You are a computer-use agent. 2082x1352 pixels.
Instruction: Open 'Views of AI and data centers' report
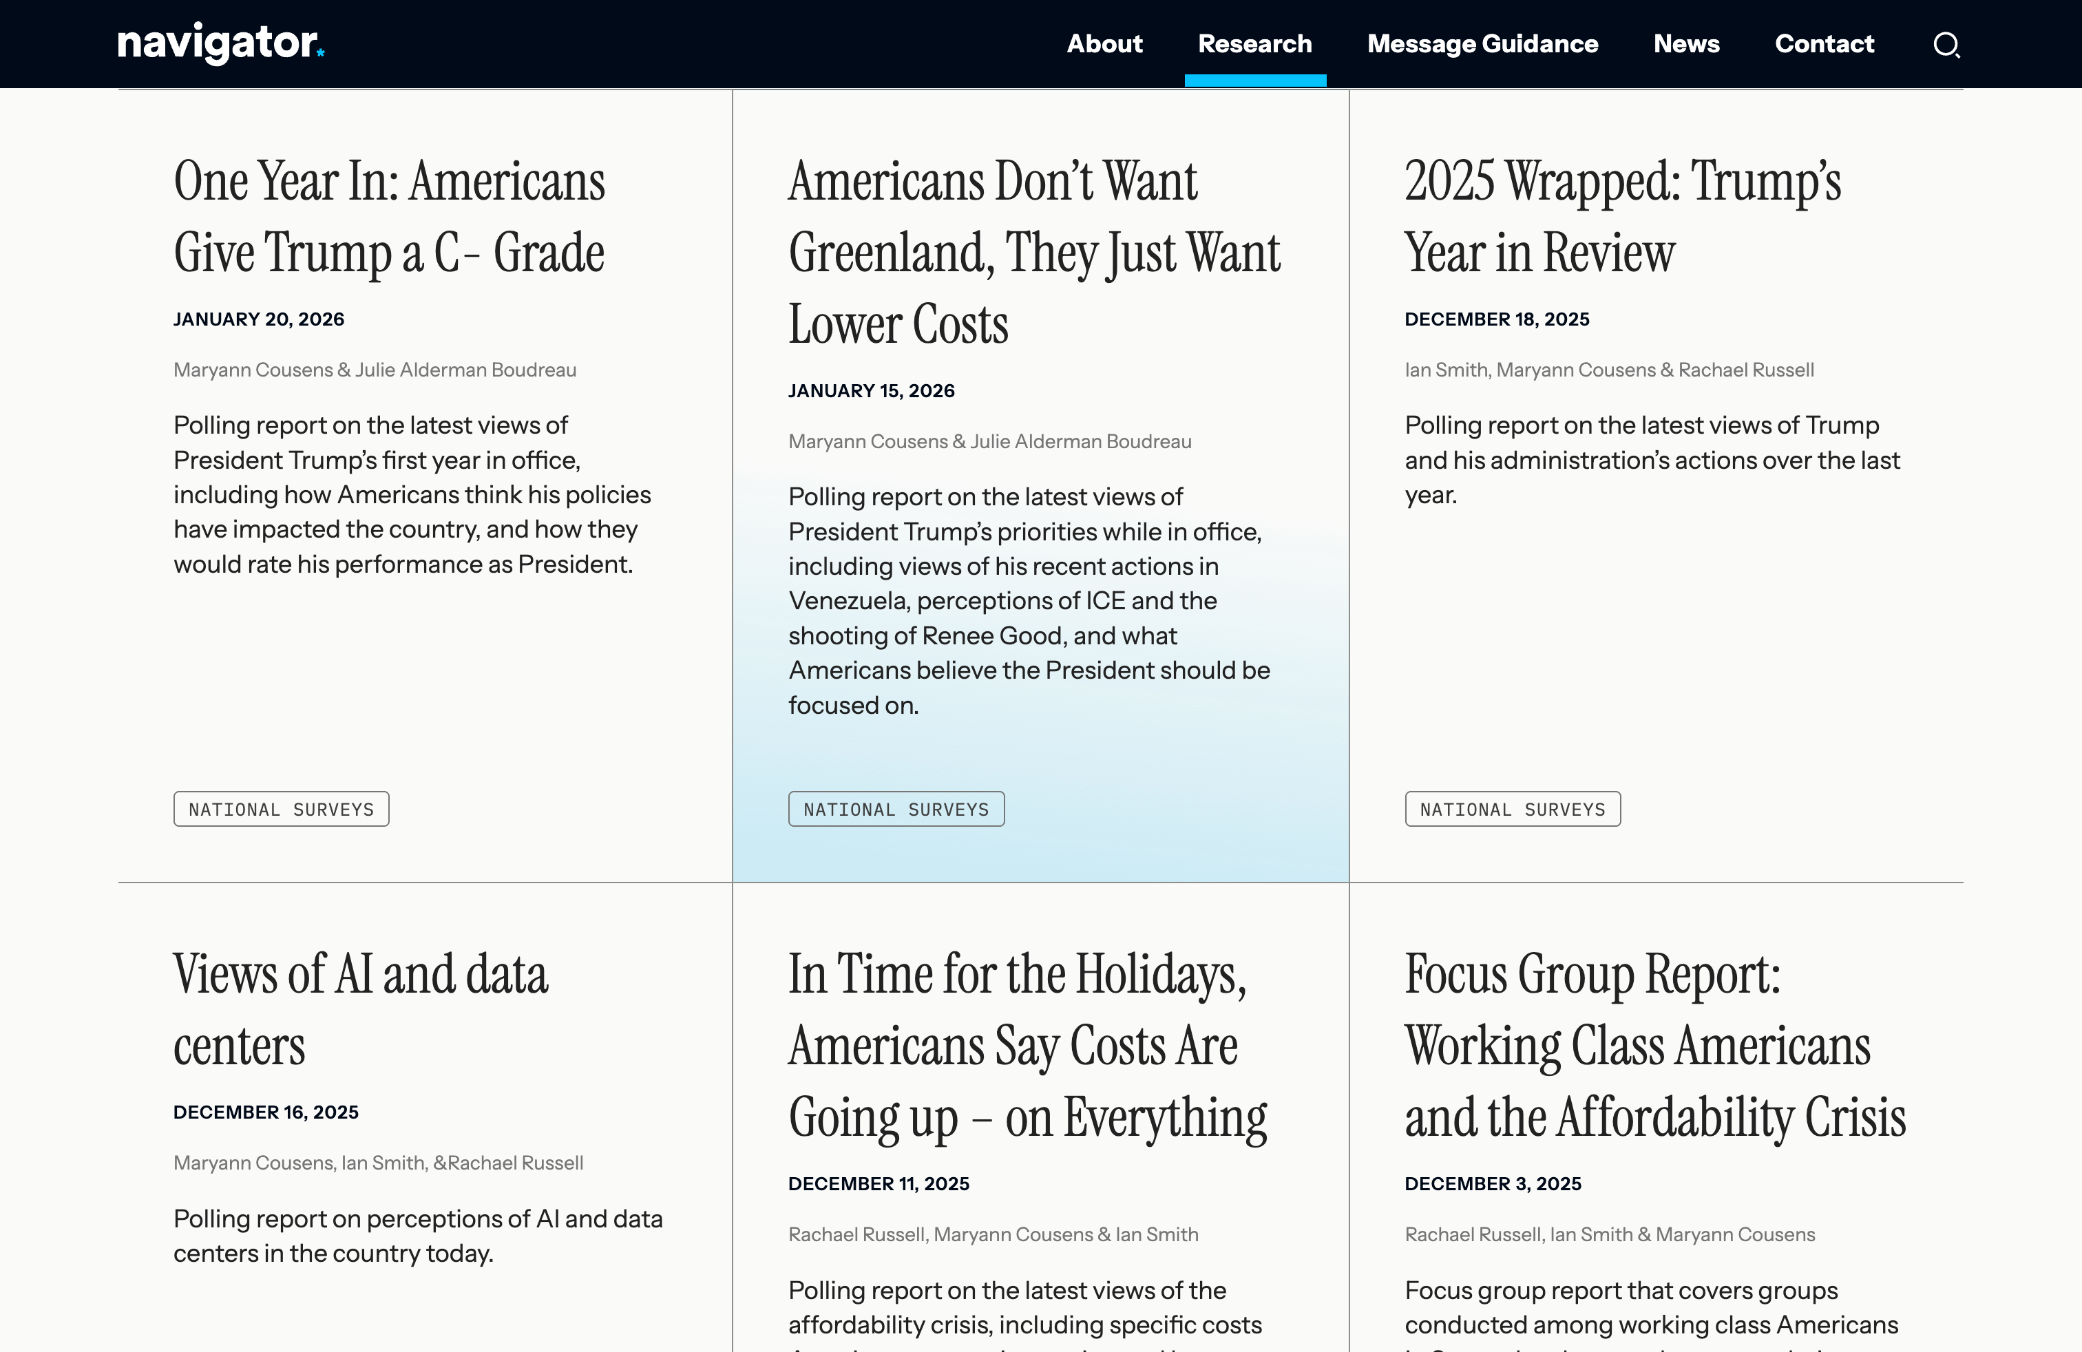(x=360, y=1009)
